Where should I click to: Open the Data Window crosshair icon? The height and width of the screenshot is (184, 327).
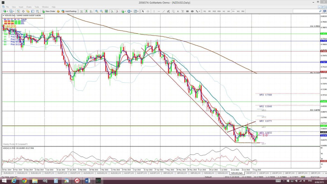click(x=23, y=11)
